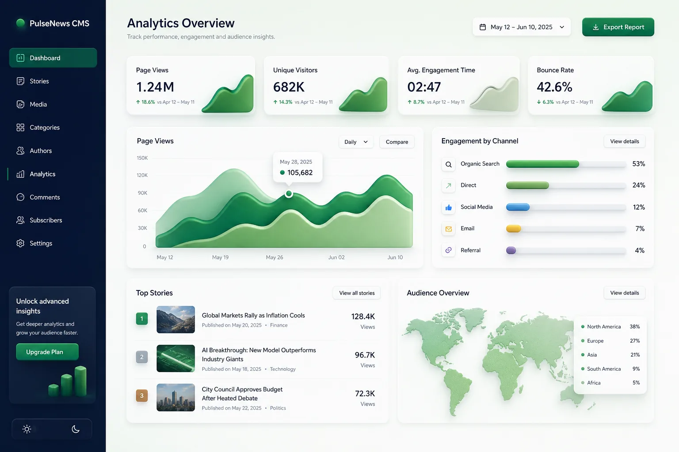The height and width of the screenshot is (452, 679).
Task: Toggle Compare mode on Page Views chart
Action: 397,142
